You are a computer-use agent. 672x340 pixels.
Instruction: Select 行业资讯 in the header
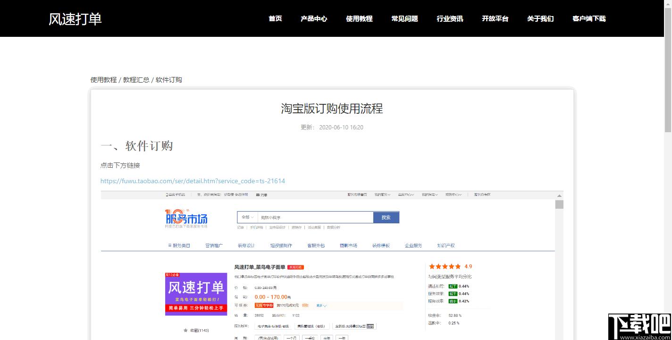pos(450,19)
